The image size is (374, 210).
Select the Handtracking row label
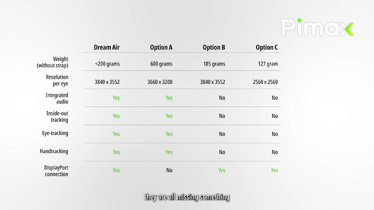pyautogui.click(x=54, y=151)
